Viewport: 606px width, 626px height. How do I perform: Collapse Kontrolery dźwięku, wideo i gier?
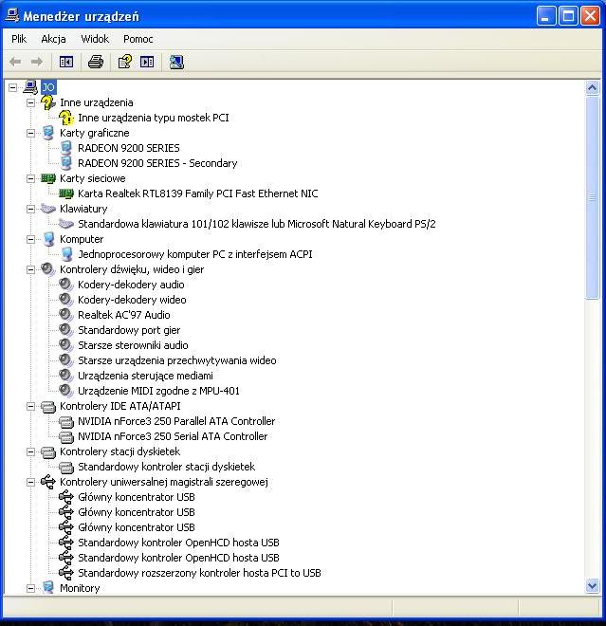30,269
